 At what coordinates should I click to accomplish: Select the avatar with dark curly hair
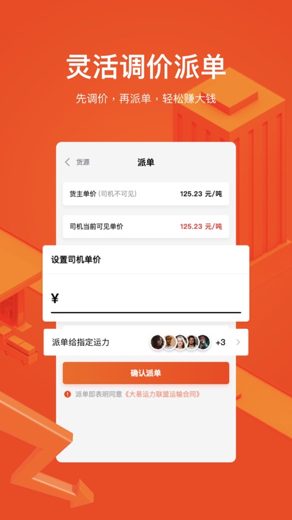[158, 343]
